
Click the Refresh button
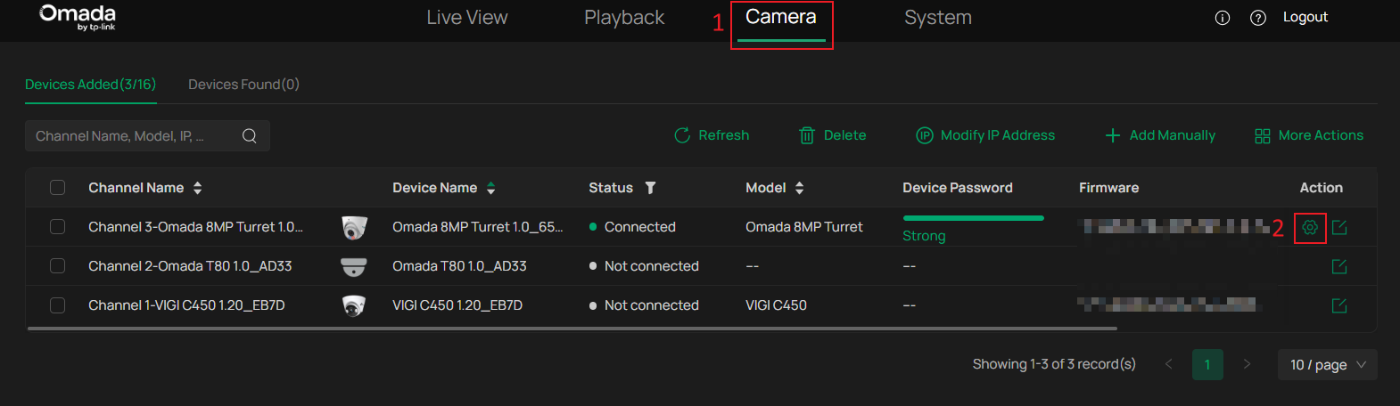(x=712, y=135)
